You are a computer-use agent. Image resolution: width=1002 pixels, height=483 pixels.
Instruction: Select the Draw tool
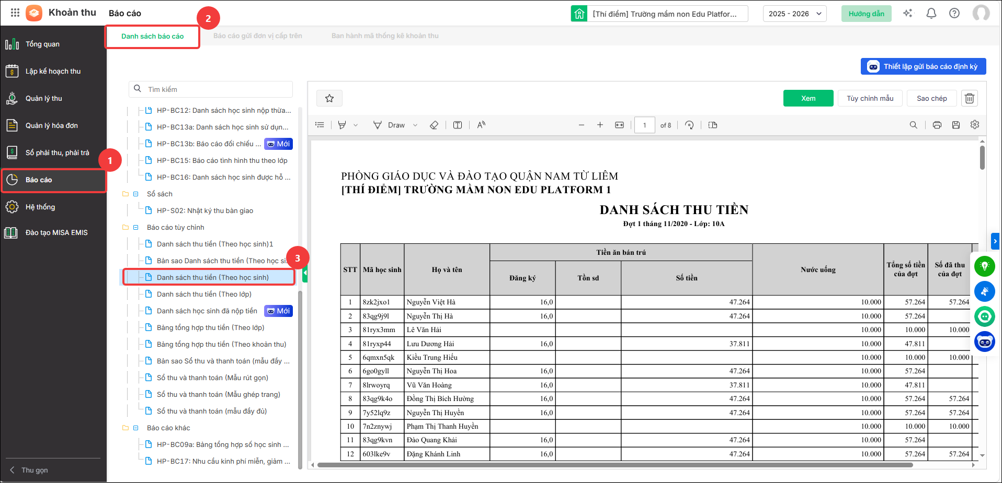pyautogui.click(x=389, y=125)
